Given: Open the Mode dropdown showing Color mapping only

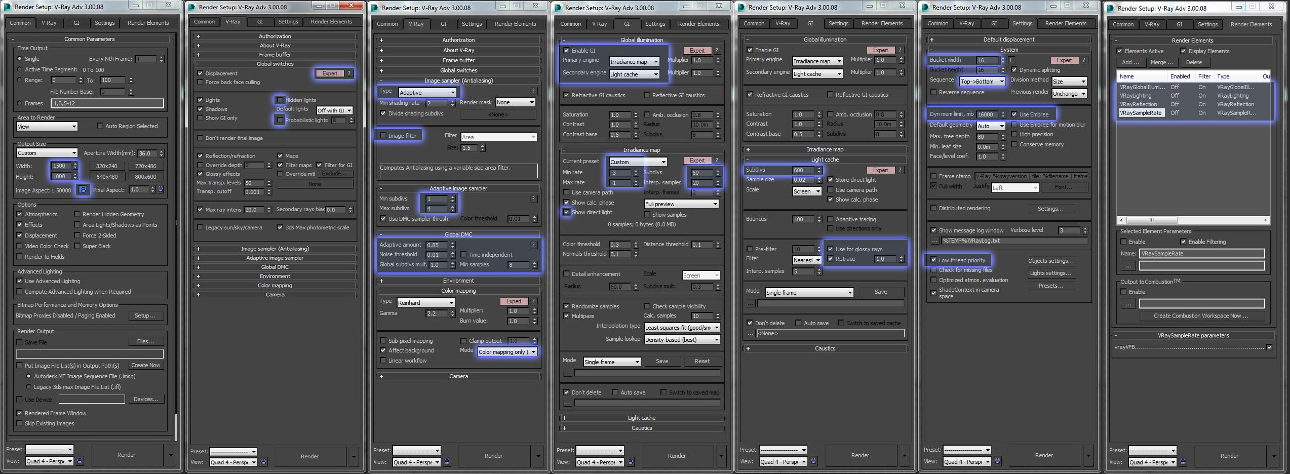Looking at the screenshot, I should click(x=507, y=352).
